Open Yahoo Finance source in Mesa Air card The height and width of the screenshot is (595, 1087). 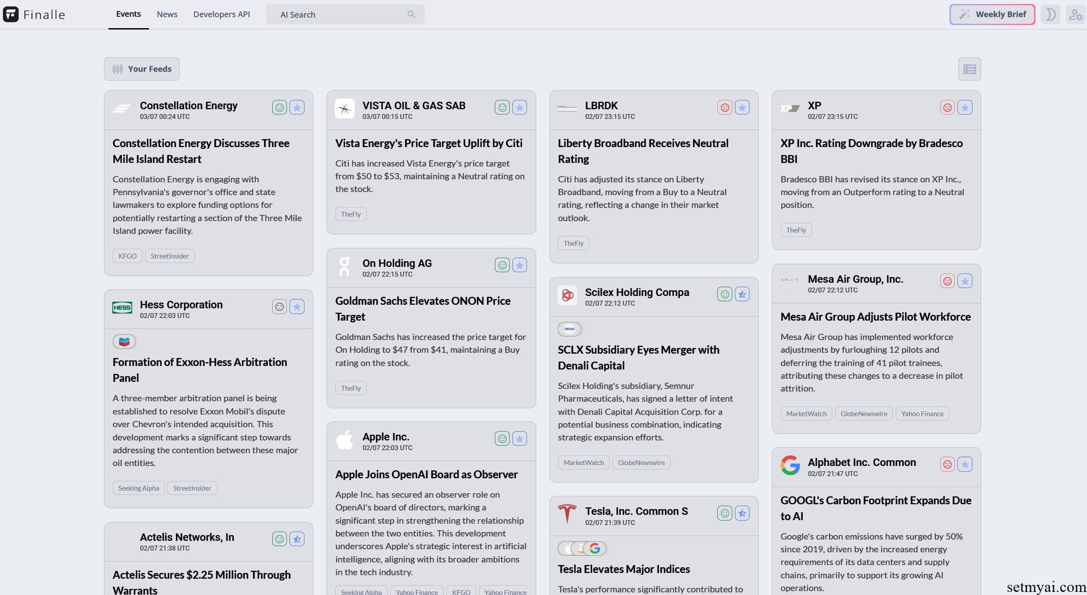click(x=922, y=414)
